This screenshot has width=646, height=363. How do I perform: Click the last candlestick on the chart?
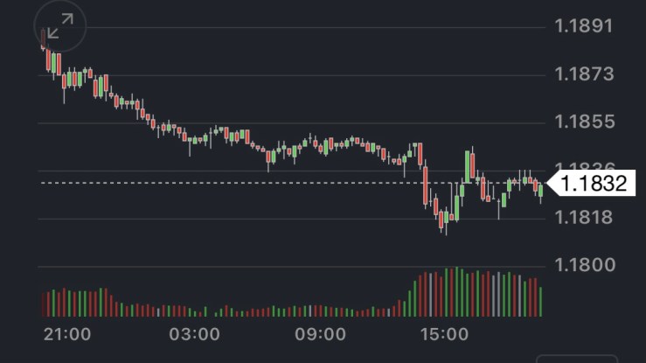tap(540, 190)
